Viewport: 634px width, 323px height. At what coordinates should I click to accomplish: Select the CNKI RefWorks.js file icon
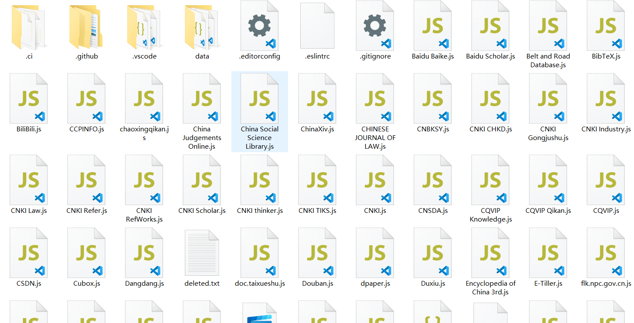[x=144, y=179]
